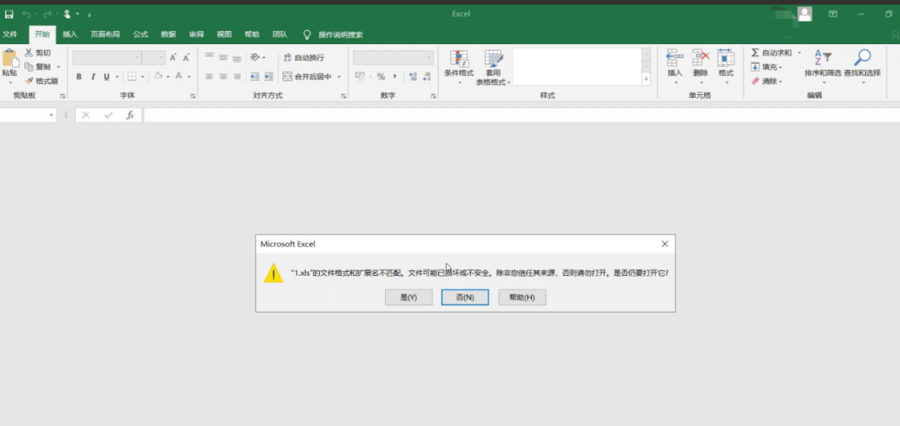Screen dimensions: 900x426
Task: Open Conditional Formatting (条件格式)
Action: (458, 68)
